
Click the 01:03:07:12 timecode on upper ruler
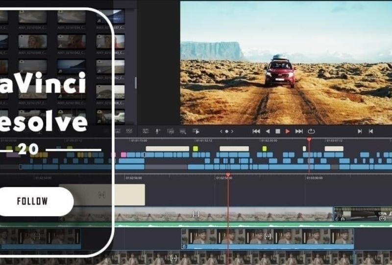pos(334,140)
